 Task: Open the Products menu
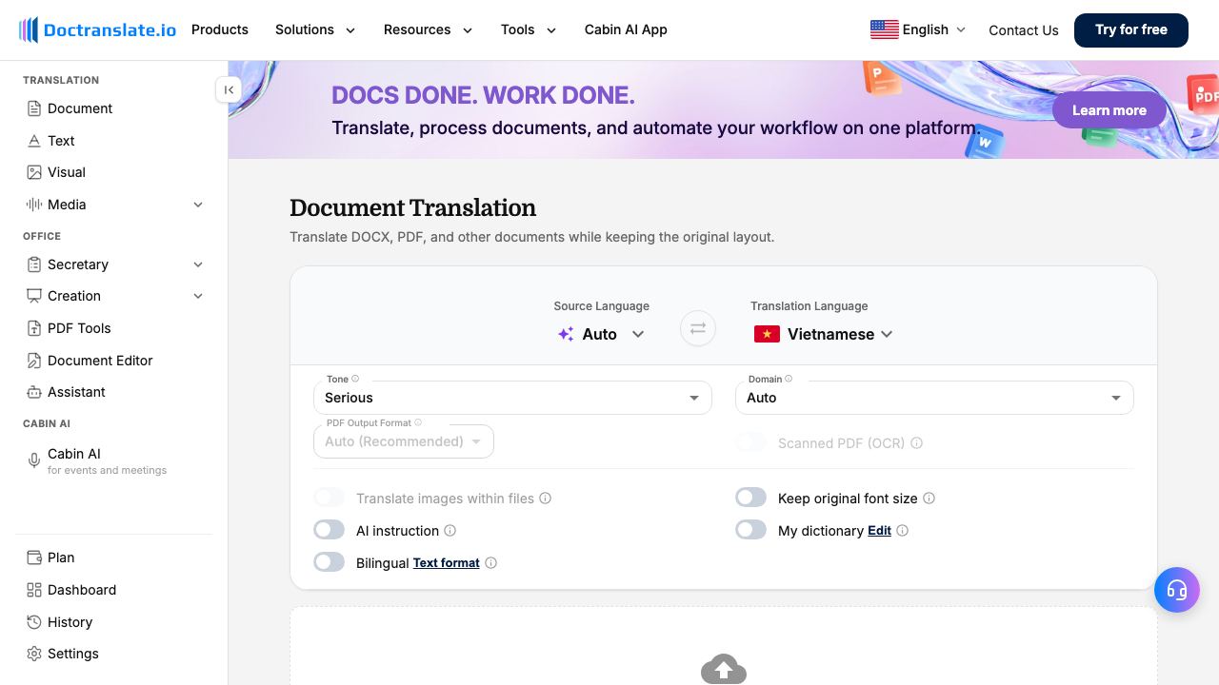tap(220, 29)
